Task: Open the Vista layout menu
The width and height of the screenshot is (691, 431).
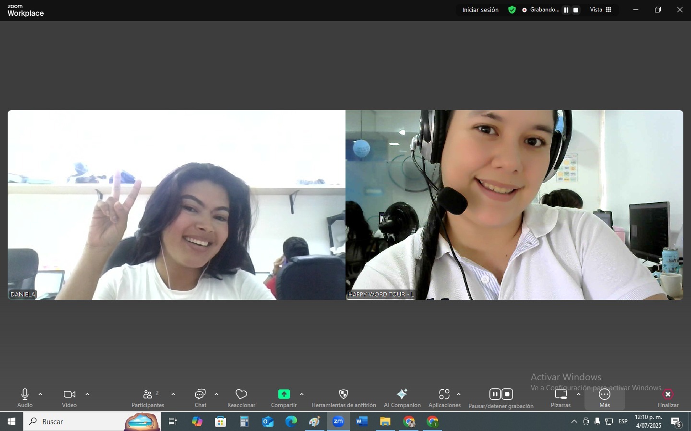Action: (601, 10)
